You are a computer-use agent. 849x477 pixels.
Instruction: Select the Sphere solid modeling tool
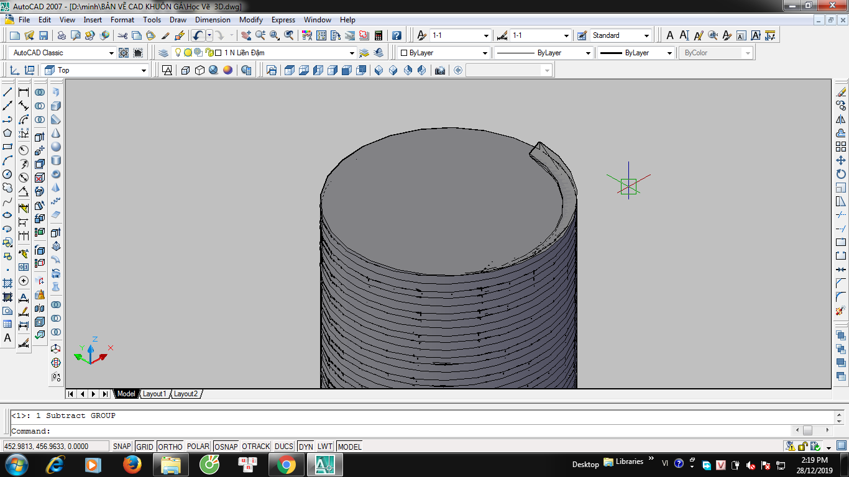click(x=56, y=147)
